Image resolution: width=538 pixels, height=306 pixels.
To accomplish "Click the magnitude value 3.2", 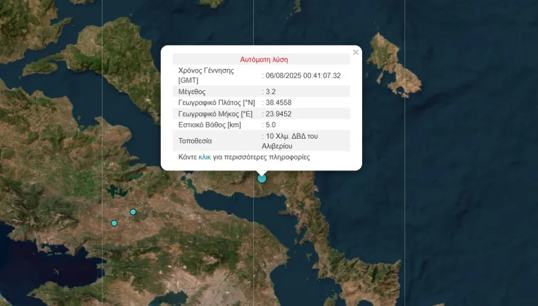I will coord(271,92).
